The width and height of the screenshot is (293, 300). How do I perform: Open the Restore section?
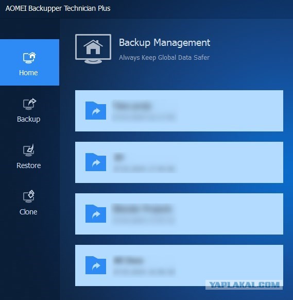29,157
